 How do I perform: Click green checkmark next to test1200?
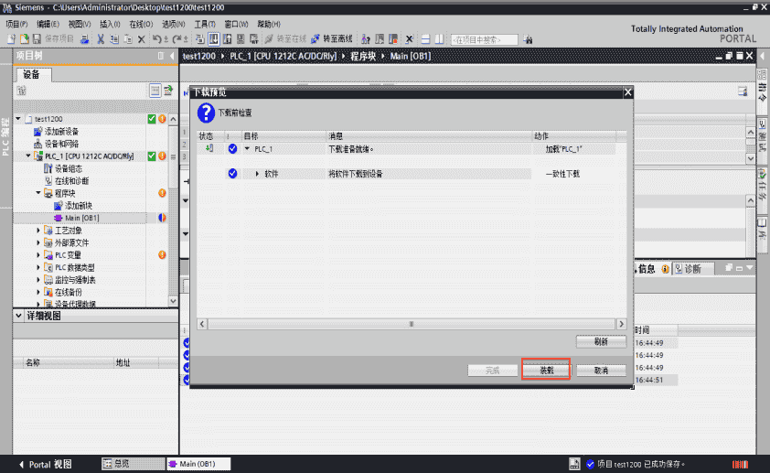152,119
